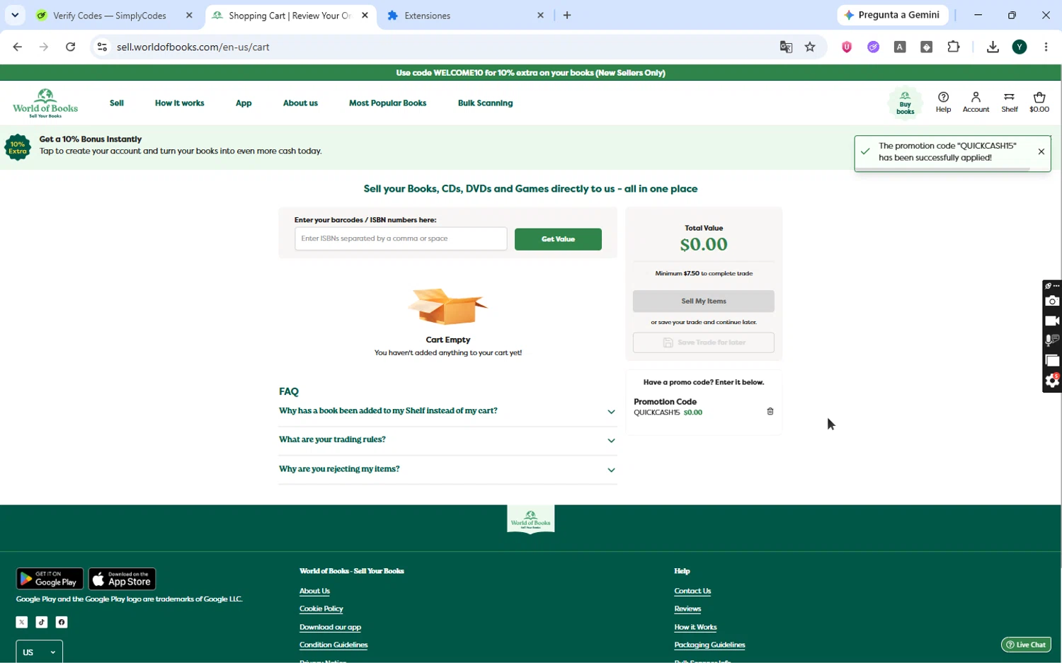Image resolution: width=1062 pixels, height=663 pixels.
Task: Open the Chrome three-dot menu
Action: pyautogui.click(x=1046, y=47)
